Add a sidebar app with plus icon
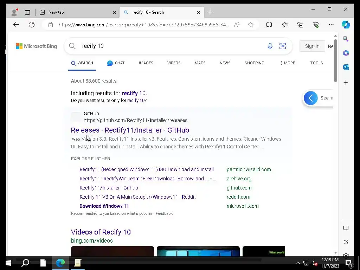This screenshot has height=270, width=360. pyautogui.click(x=346, y=82)
